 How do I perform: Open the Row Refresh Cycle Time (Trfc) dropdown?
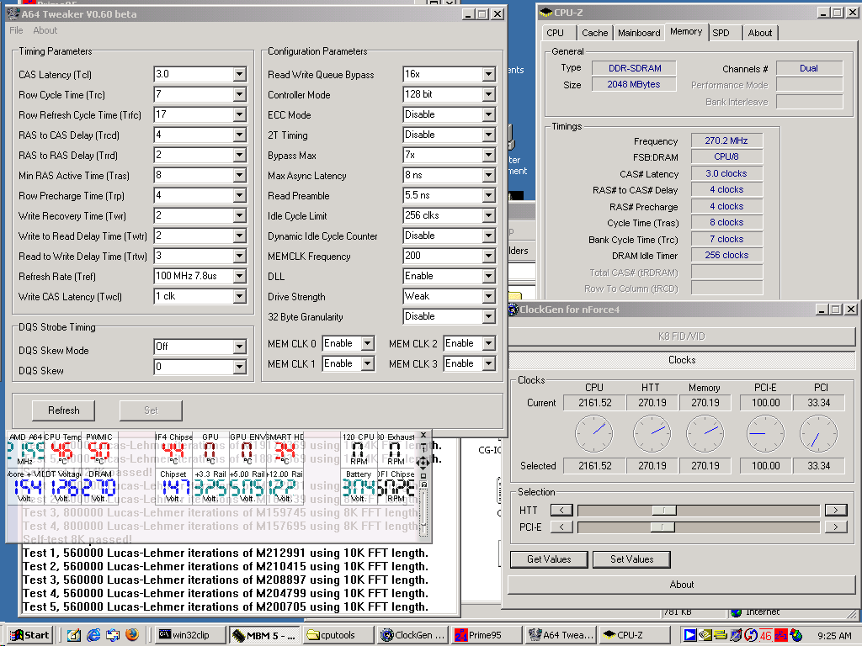(240, 114)
